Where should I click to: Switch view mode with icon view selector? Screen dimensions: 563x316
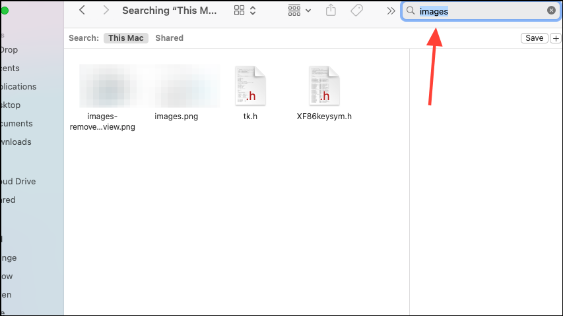[244, 11]
